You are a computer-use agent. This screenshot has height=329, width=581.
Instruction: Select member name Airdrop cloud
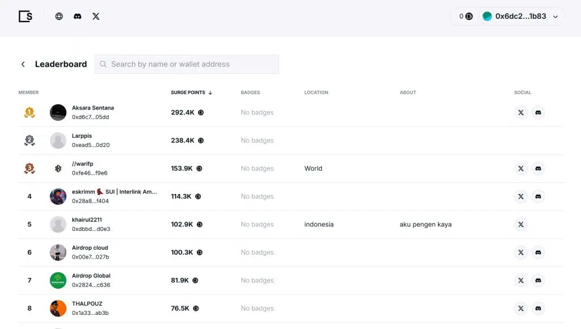(90, 248)
